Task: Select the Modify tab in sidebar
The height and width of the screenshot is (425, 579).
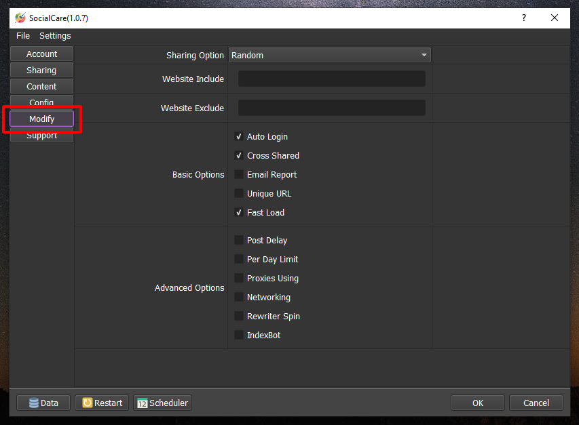Action: (41, 119)
